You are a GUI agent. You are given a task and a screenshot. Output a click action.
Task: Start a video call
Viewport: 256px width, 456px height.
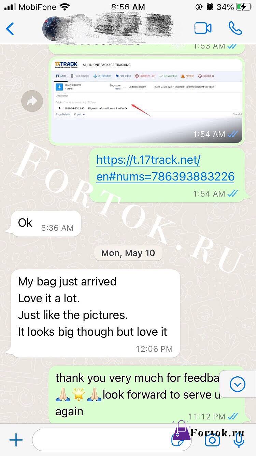[x=203, y=28]
